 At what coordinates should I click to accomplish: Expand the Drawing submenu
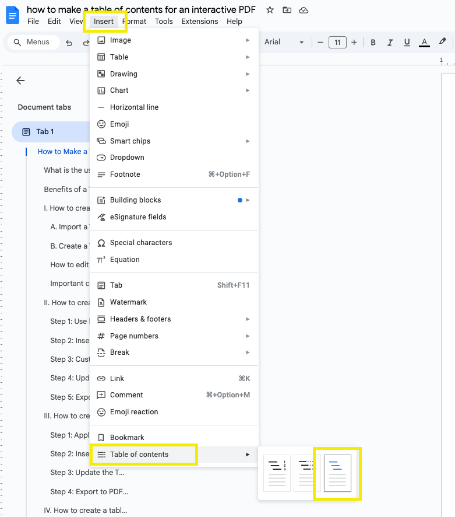point(174,74)
